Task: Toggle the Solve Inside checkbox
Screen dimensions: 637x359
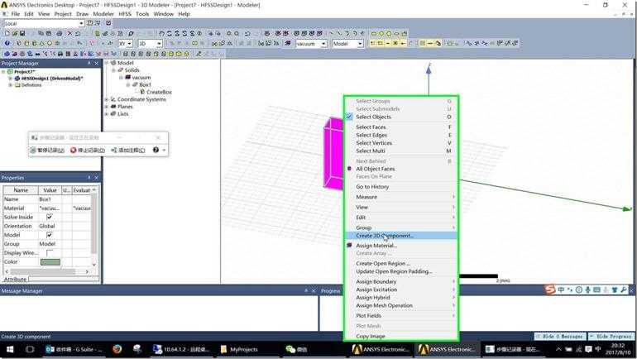Action: point(49,217)
